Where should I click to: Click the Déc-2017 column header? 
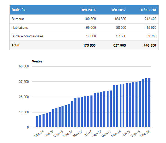[118, 10]
